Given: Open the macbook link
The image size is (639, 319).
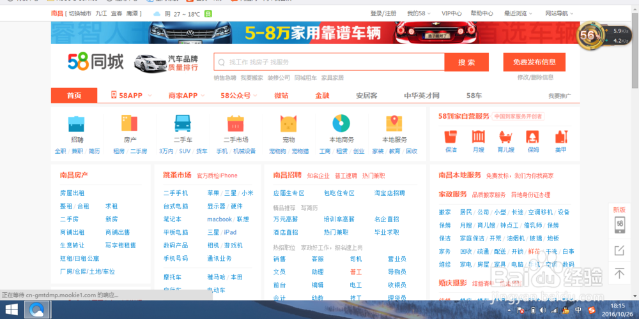Looking at the screenshot, I should 219,219.
